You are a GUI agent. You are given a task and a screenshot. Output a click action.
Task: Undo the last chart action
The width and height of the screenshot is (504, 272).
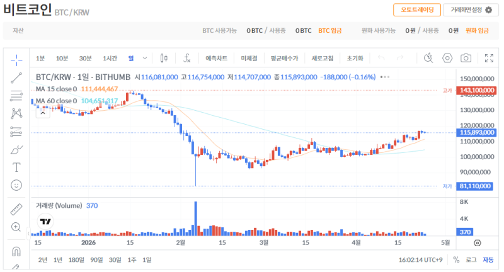pyautogui.click(x=381, y=58)
